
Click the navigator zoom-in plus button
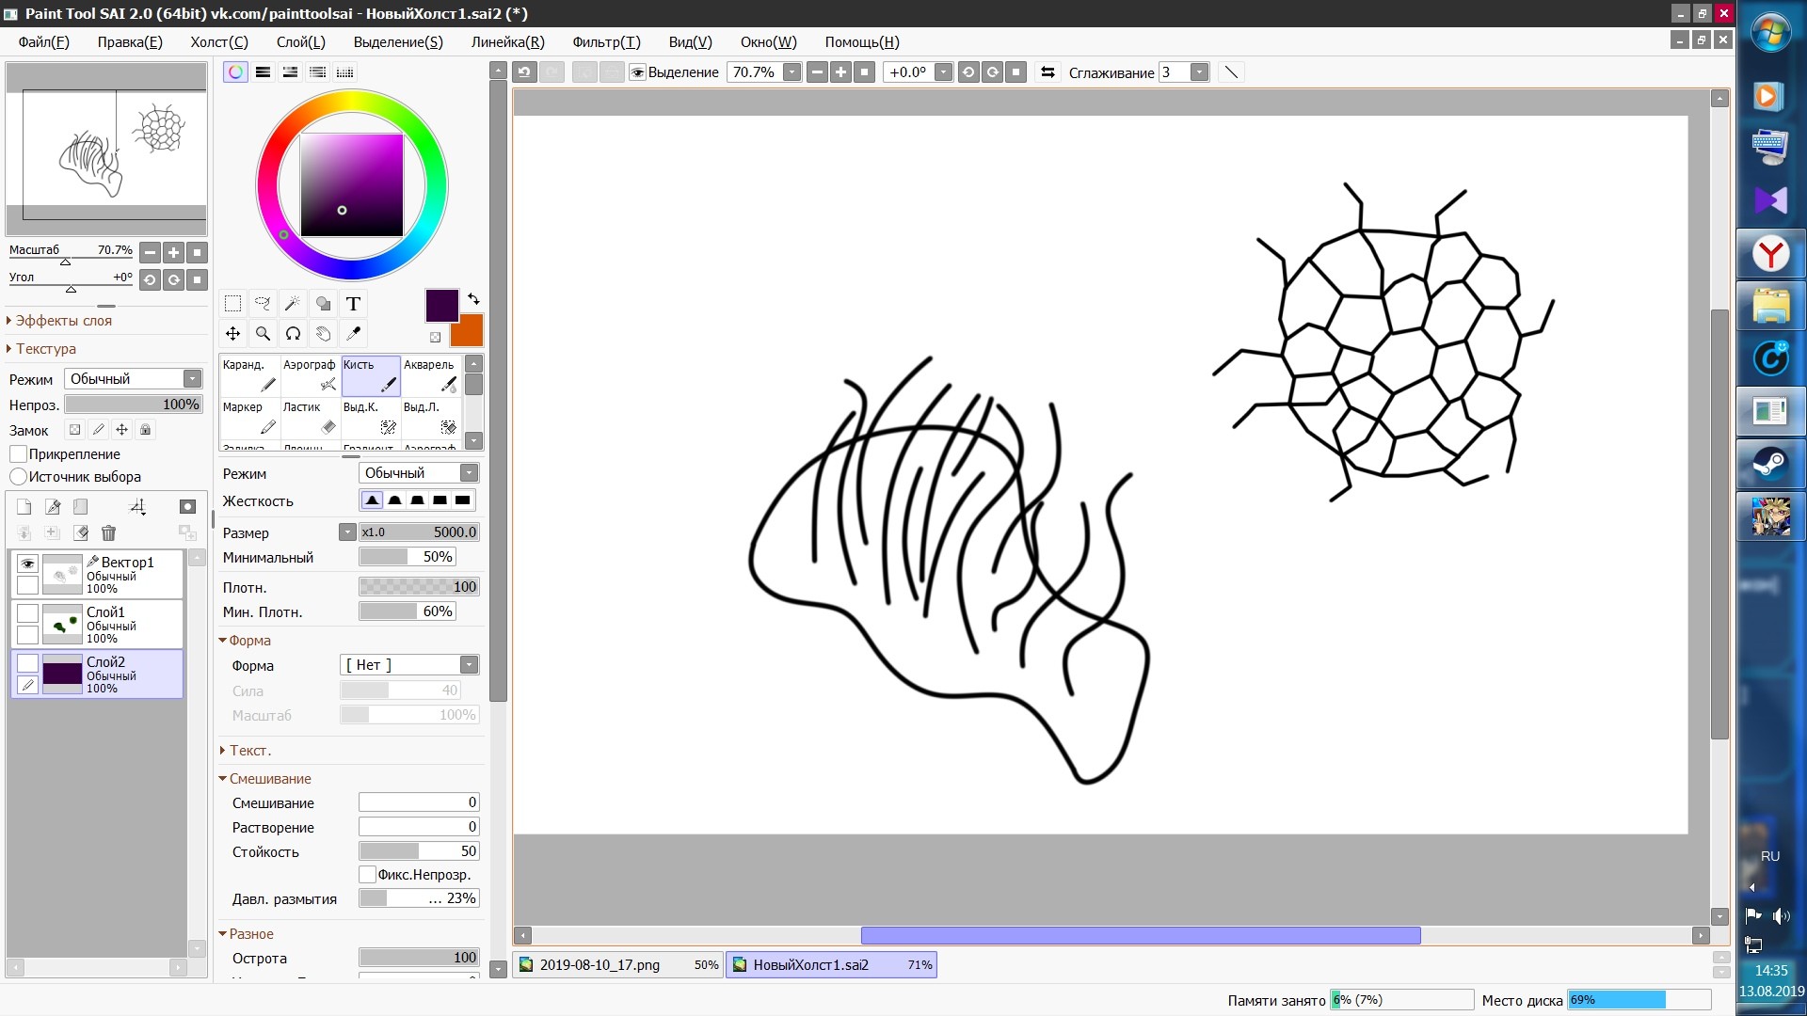point(173,252)
